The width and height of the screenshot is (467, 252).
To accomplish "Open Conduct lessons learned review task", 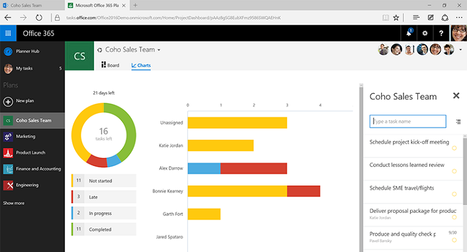I will tap(407, 165).
